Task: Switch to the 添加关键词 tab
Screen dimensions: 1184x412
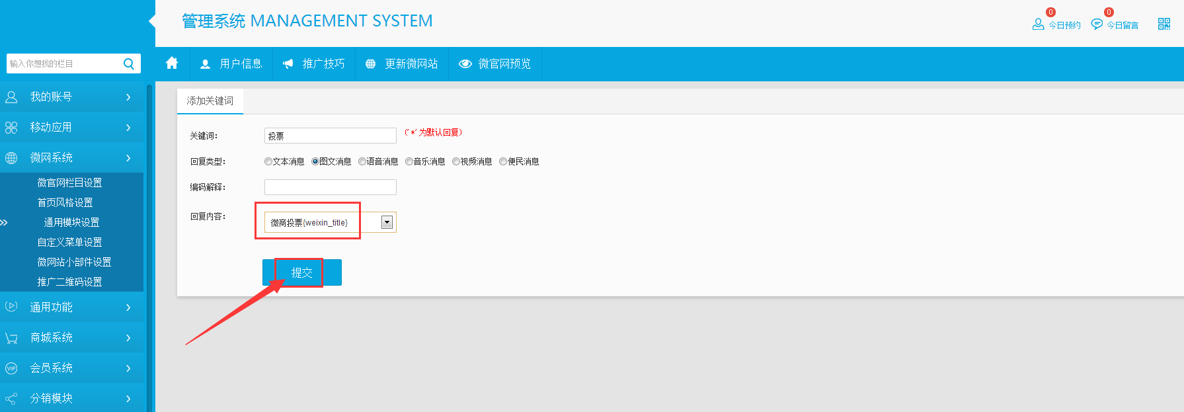Action: point(210,101)
